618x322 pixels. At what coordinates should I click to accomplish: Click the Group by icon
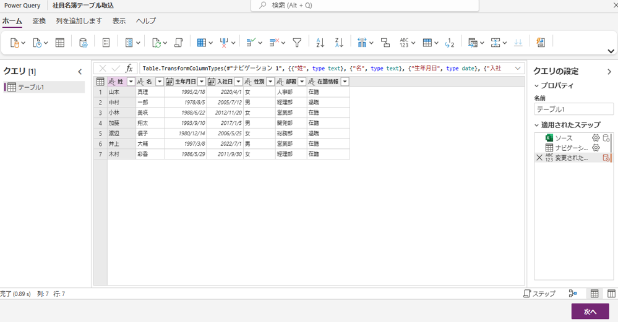385,43
